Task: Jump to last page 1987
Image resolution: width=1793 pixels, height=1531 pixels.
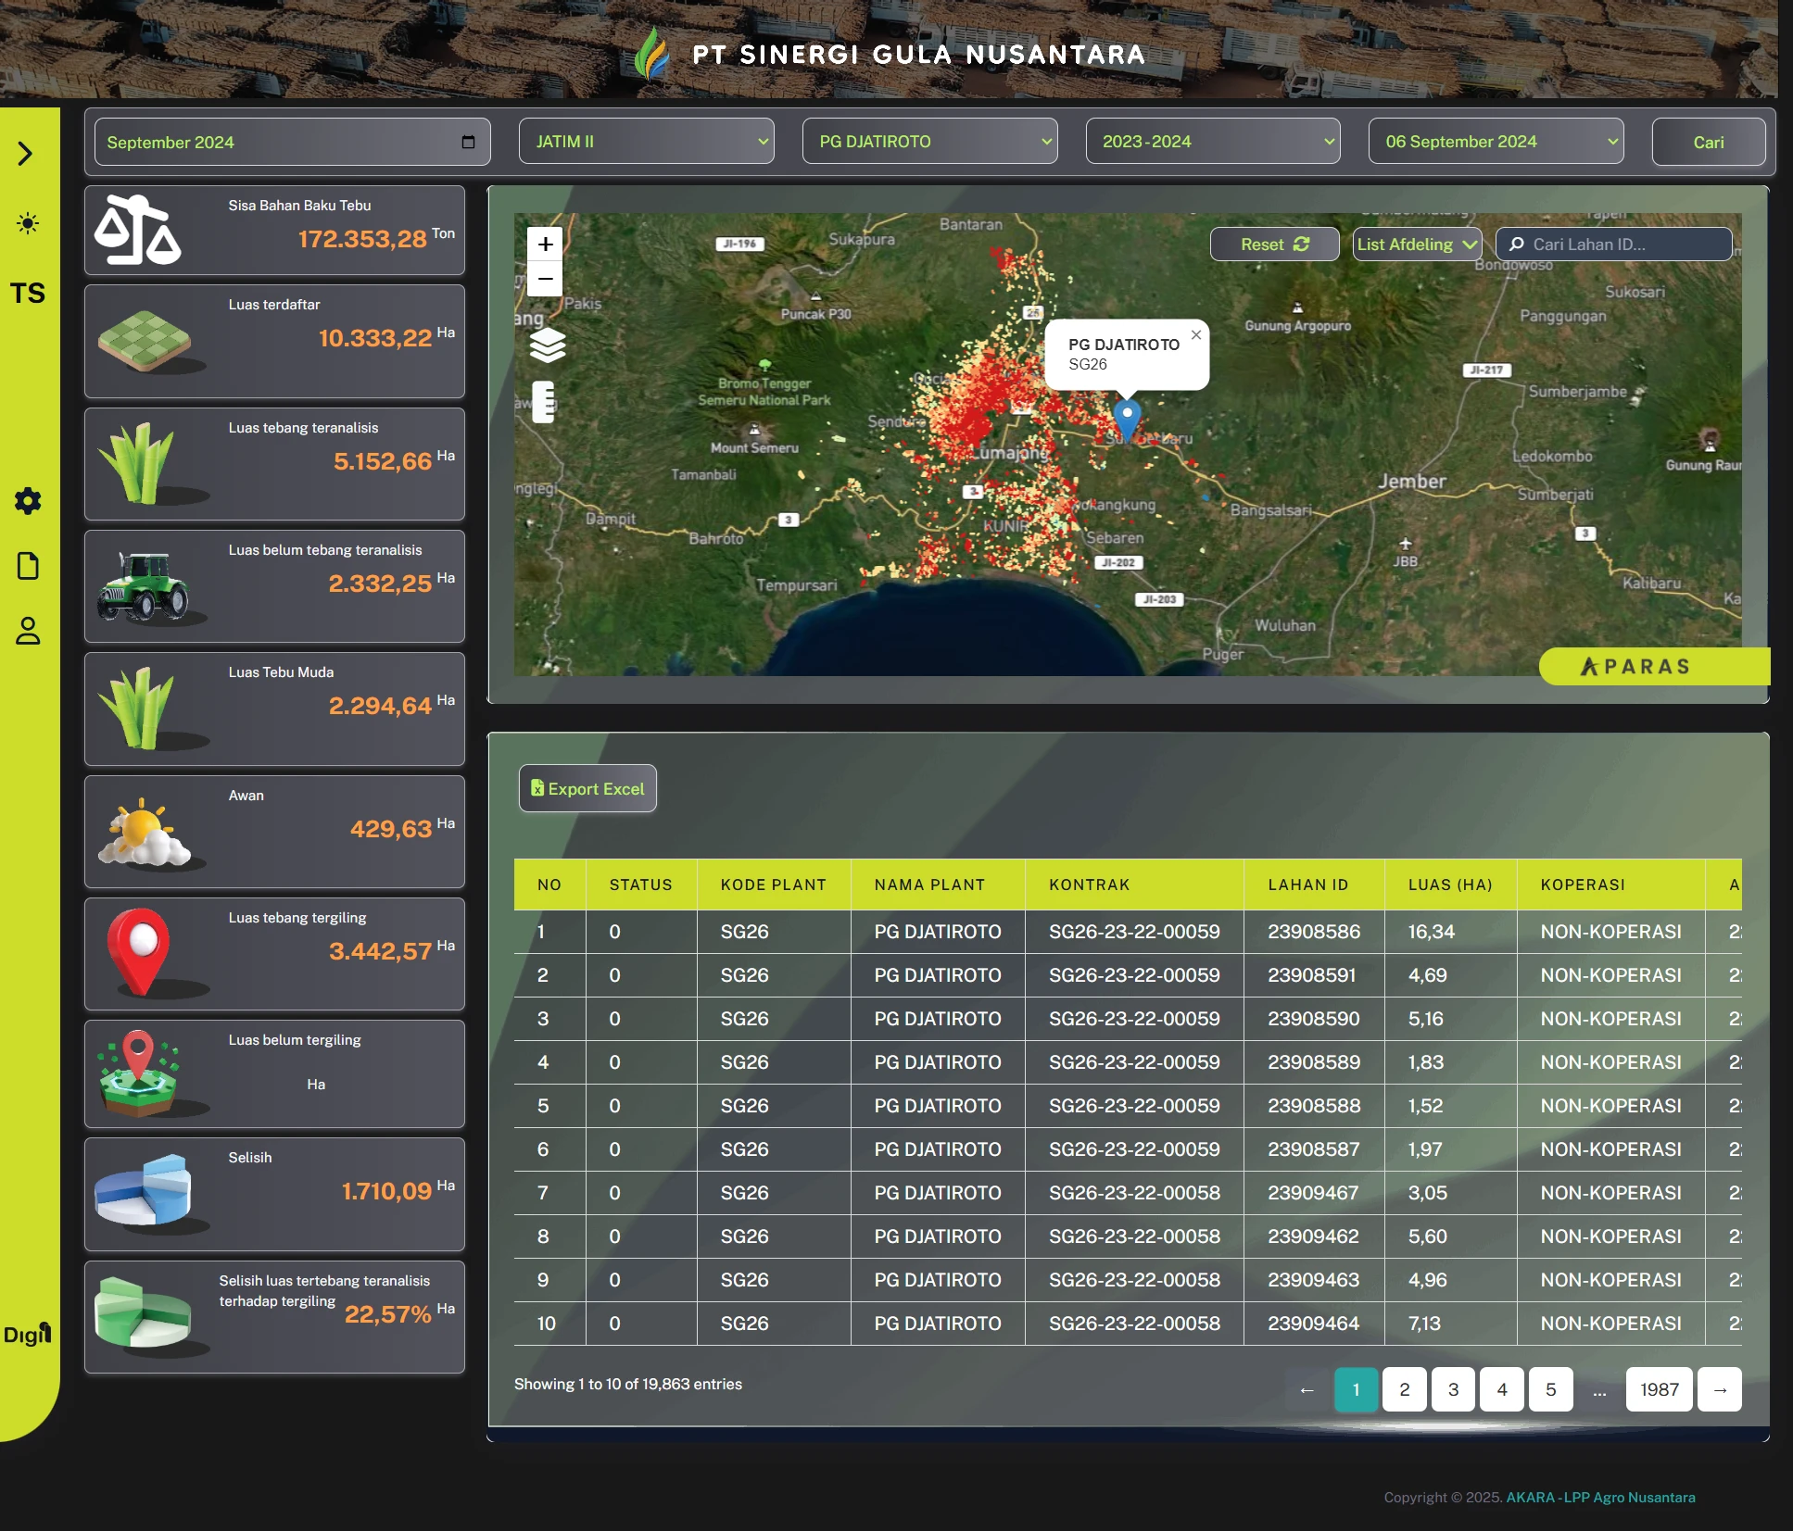Action: (1659, 1389)
